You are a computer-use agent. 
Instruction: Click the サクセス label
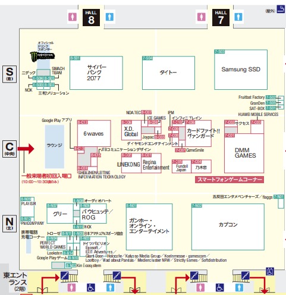(x=242, y=123)
